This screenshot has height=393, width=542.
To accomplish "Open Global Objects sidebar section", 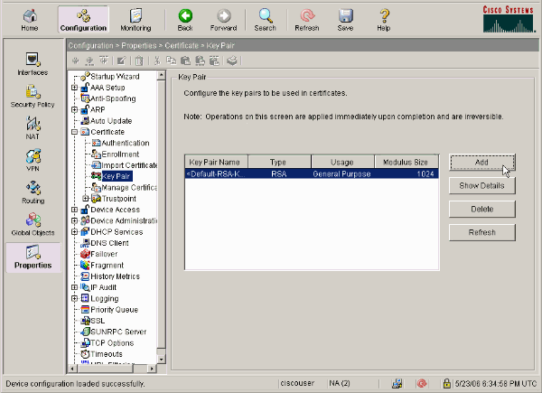I will pos(33,224).
